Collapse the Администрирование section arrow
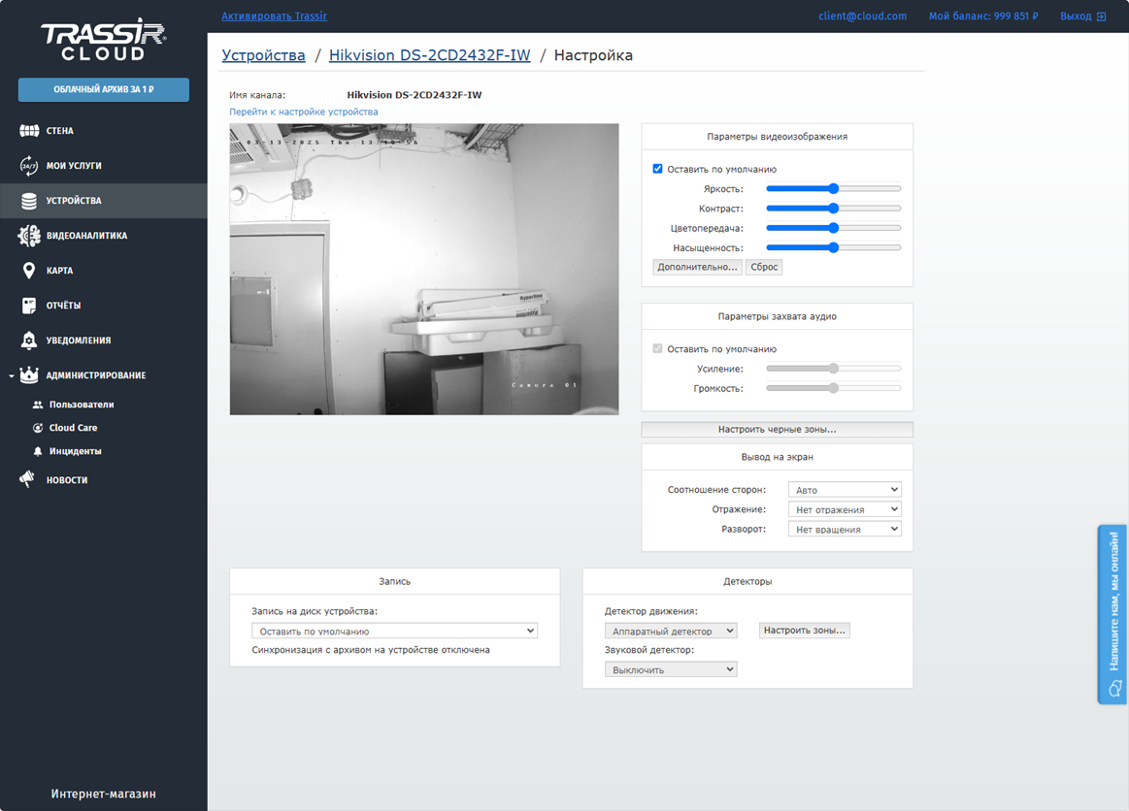Image resolution: width=1129 pixels, height=811 pixels. coord(12,375)
